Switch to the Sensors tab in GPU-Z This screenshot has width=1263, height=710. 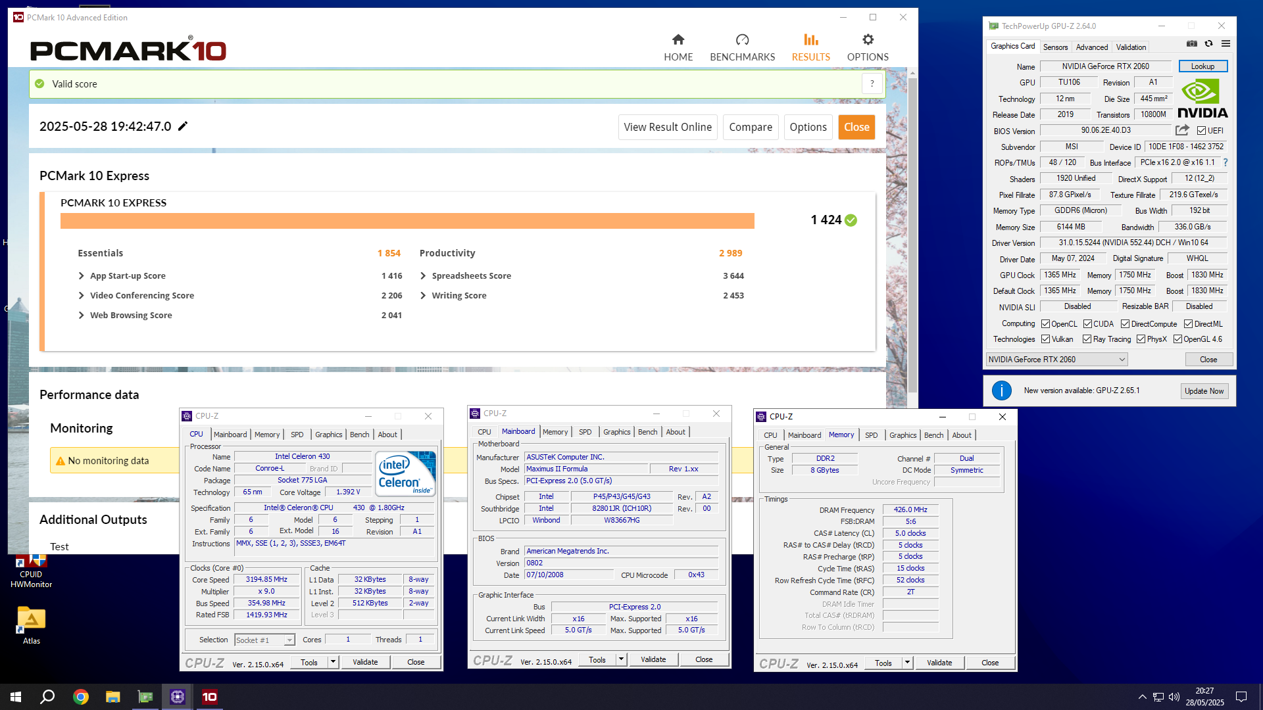point(1055,47)
